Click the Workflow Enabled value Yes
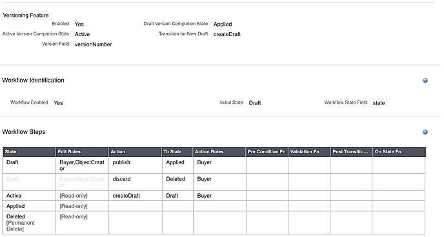The width and height of the screenshot is (444, 237). click(x=58, y=103)
